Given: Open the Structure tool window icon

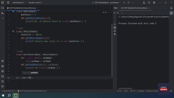Looking at the screenshot, I should tap(2, 13).
